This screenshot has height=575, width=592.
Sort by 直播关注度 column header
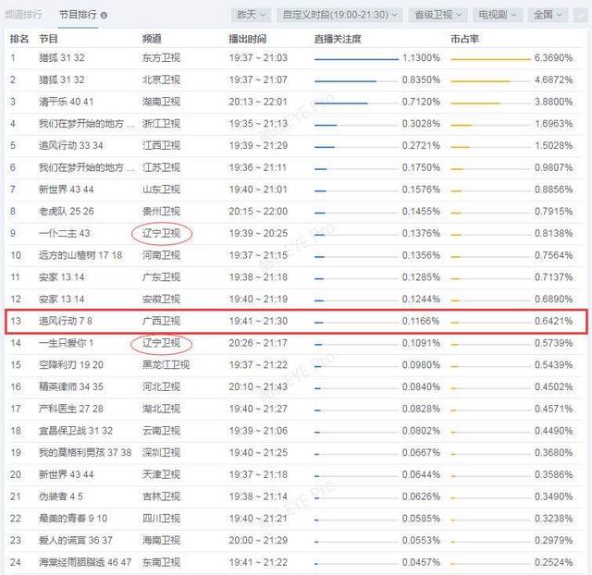pos(338,39)
